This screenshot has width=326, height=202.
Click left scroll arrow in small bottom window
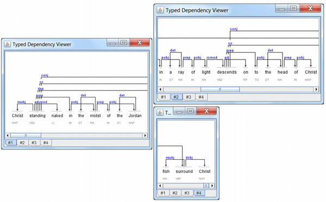tap(160, 186)
